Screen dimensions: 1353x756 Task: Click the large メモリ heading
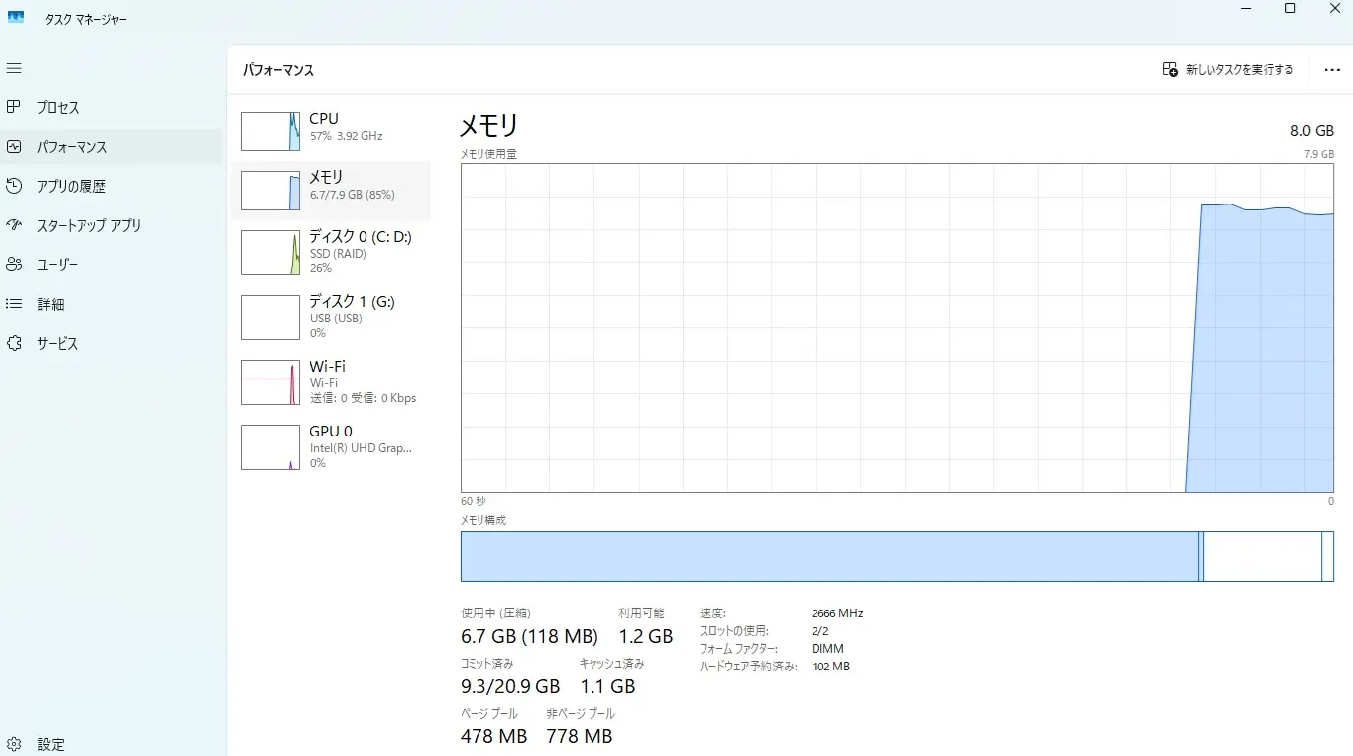489,126
